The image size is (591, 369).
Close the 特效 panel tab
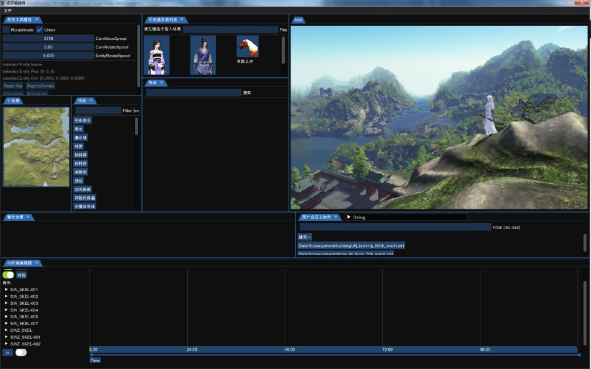click(x=91, y=101)
